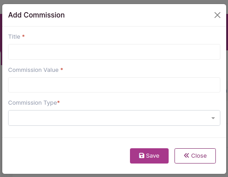Click the Commission Value label
228x177 pixels.
[x=33, y=70]
